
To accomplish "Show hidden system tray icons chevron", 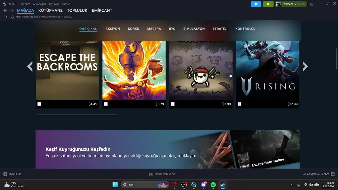I will pos(292,185).
